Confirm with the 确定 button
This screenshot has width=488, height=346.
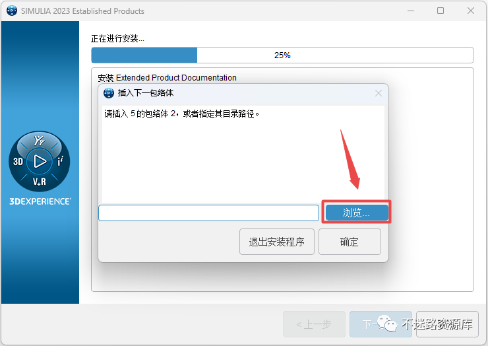[x=350, y=242]
